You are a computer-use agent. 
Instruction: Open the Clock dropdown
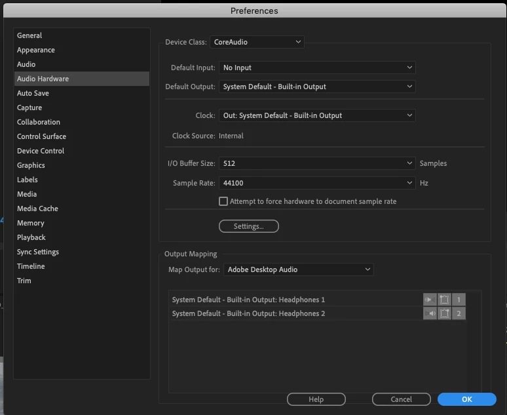[x=317, y=115]
